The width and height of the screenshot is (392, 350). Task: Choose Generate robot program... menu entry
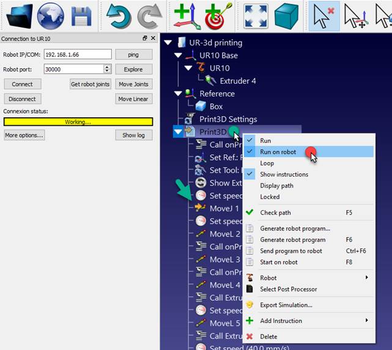coord(295,228)
